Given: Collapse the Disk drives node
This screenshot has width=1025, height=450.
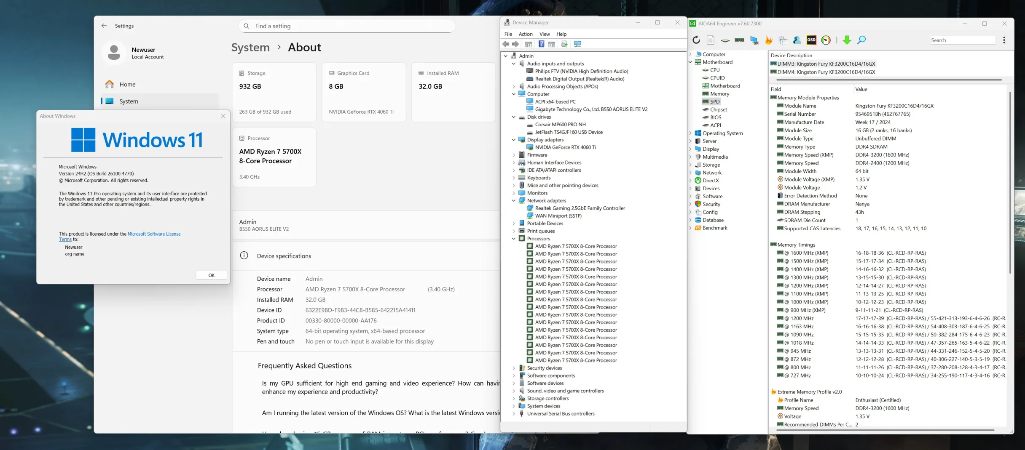Looking at the screenshot, I should (513, 117).
